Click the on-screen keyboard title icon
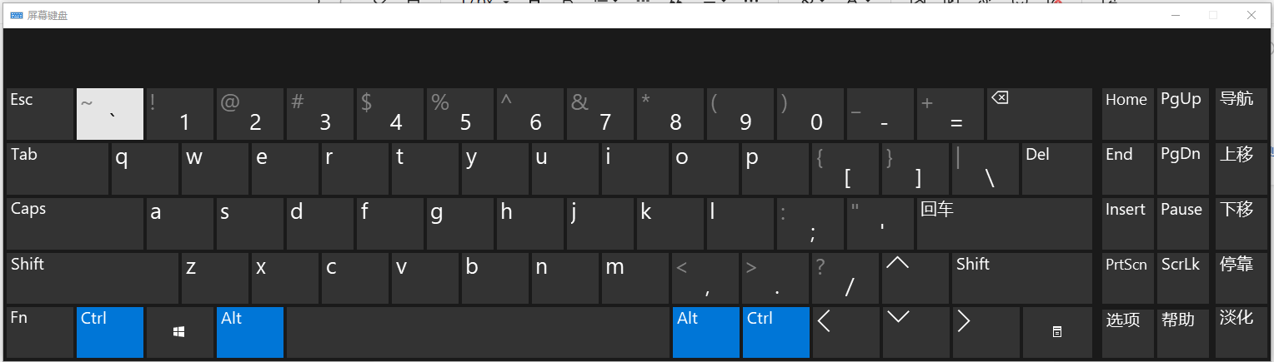 (16, 16)
